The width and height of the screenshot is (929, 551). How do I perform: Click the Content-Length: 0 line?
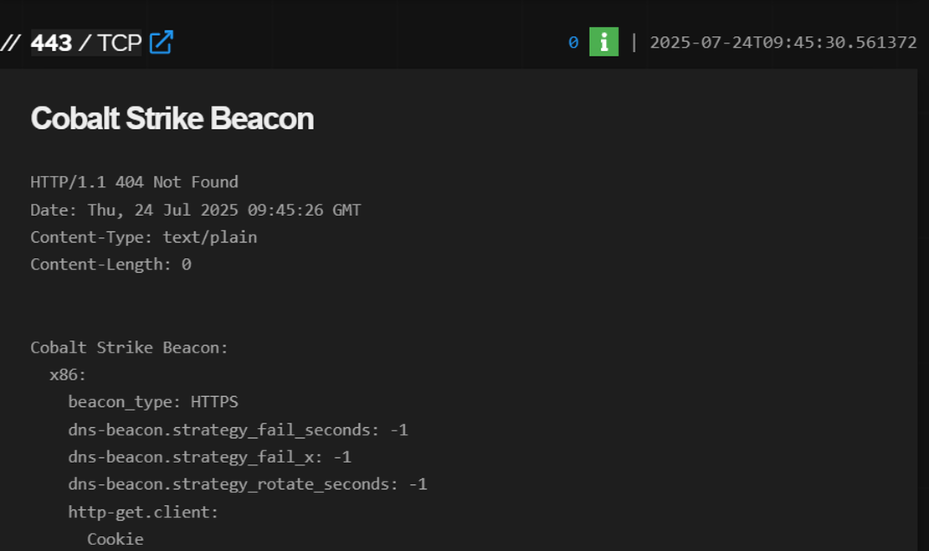[x=110, y=264]
